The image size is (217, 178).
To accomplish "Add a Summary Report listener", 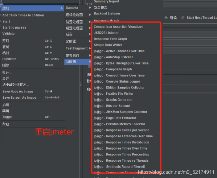I will [x=127, y=1].
